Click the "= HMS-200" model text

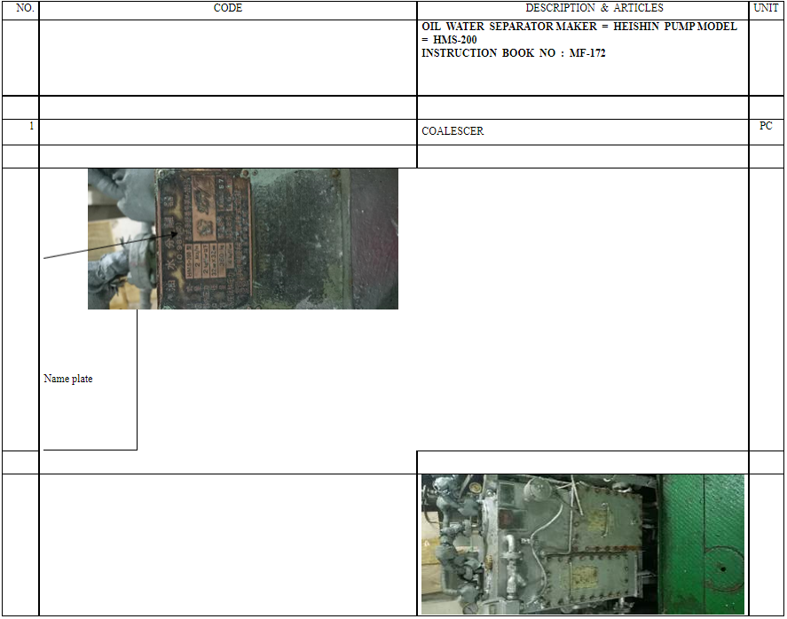452,40
